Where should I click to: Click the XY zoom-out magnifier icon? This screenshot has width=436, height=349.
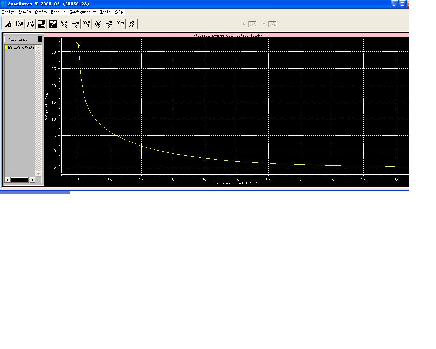coord(98,24)
